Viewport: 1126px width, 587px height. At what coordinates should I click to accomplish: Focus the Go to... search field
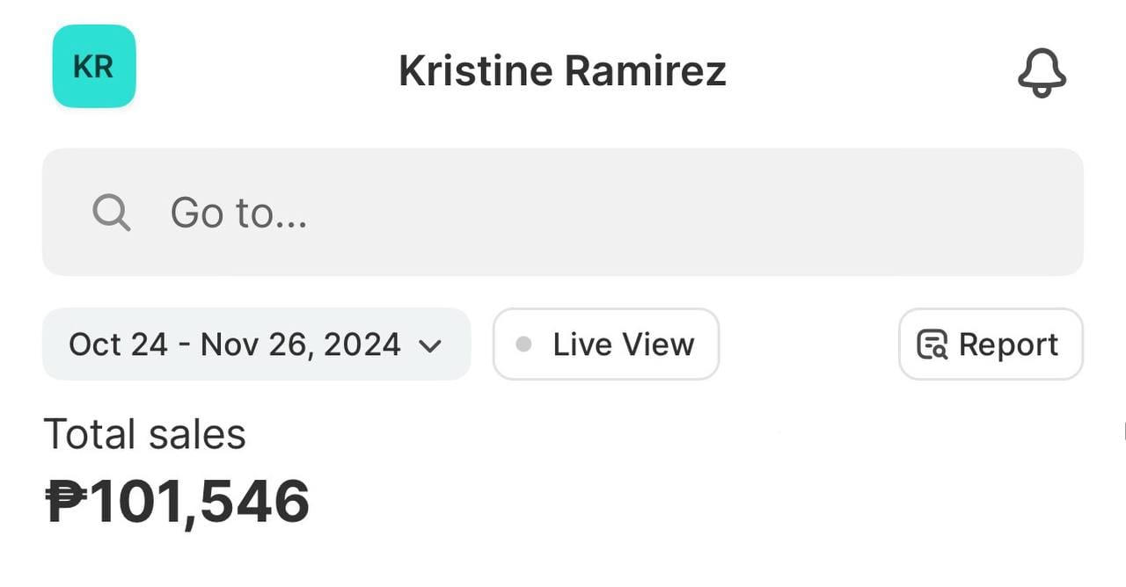pyautogui.click(x=563, y=212)
